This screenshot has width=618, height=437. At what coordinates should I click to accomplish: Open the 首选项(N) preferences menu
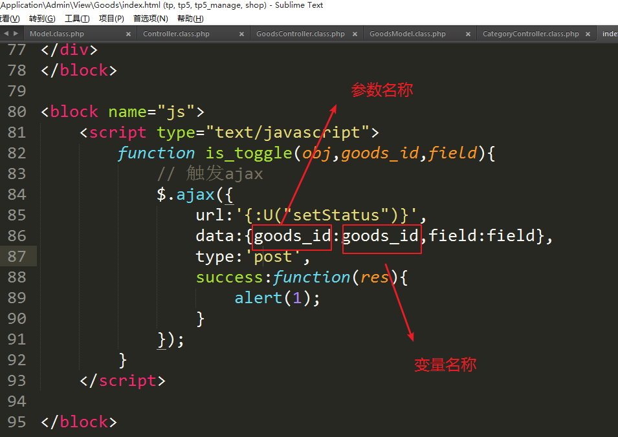pyautogui.click(x=151, y=19)
